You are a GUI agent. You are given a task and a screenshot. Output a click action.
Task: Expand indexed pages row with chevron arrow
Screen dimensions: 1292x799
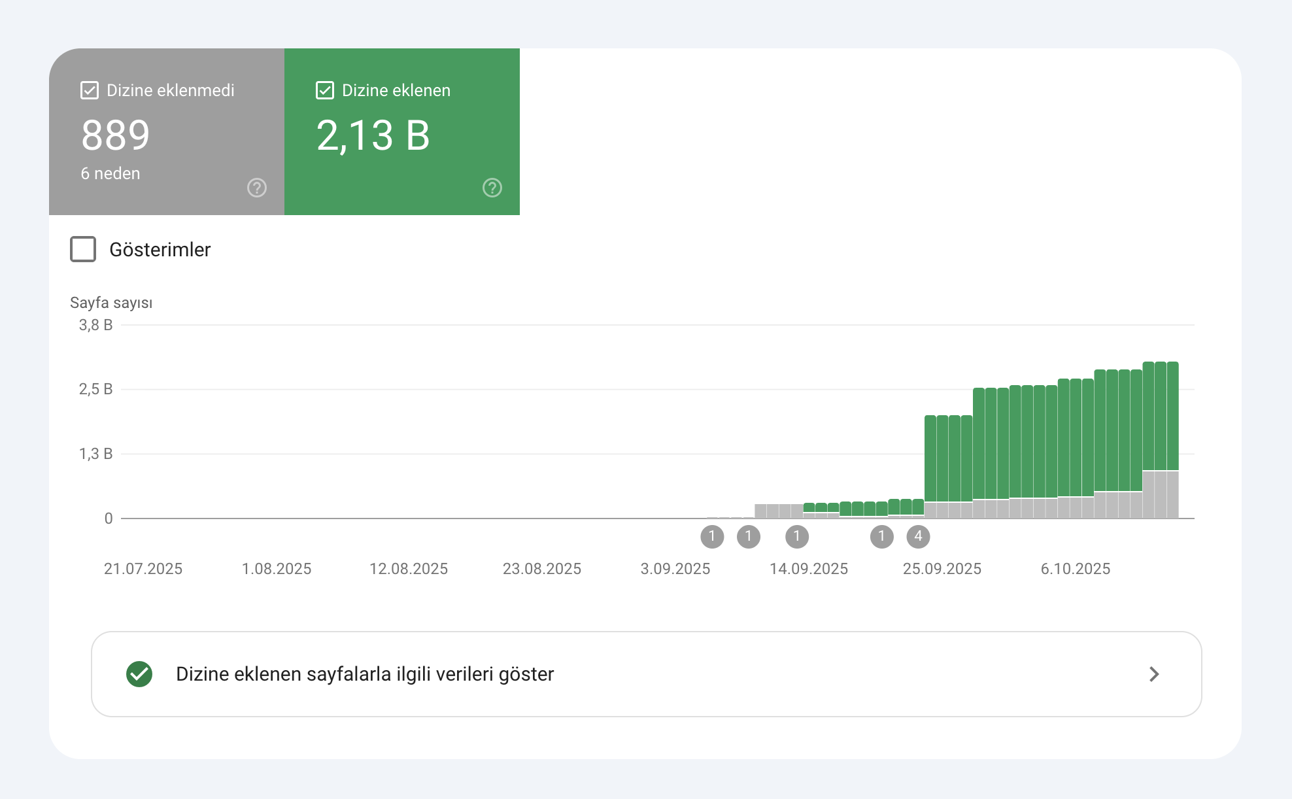1154,674
